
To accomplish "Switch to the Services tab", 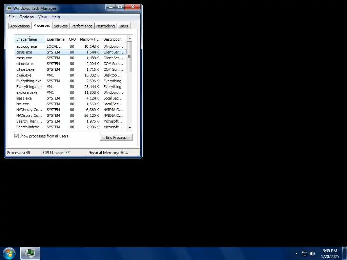I will click(x=61, y=26).
